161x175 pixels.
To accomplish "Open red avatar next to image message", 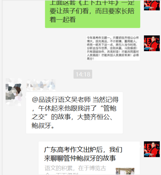I will click(x=152, y=43).
